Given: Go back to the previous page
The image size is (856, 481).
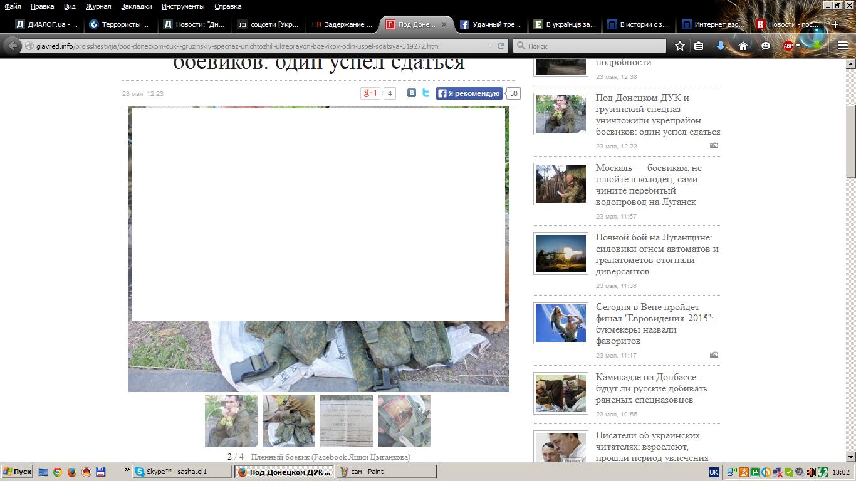Looking at the screenshot, I should [13, 46].
